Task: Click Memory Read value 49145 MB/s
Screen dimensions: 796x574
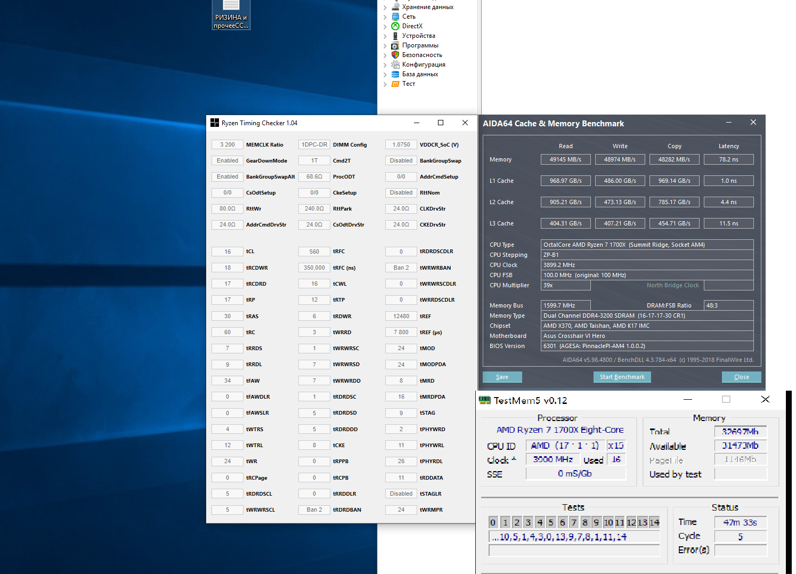Action: tap(566, 159)
